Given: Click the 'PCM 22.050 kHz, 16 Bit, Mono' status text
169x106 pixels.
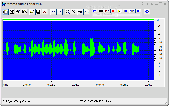Looking at the screenshot, I should pos(96,101).
